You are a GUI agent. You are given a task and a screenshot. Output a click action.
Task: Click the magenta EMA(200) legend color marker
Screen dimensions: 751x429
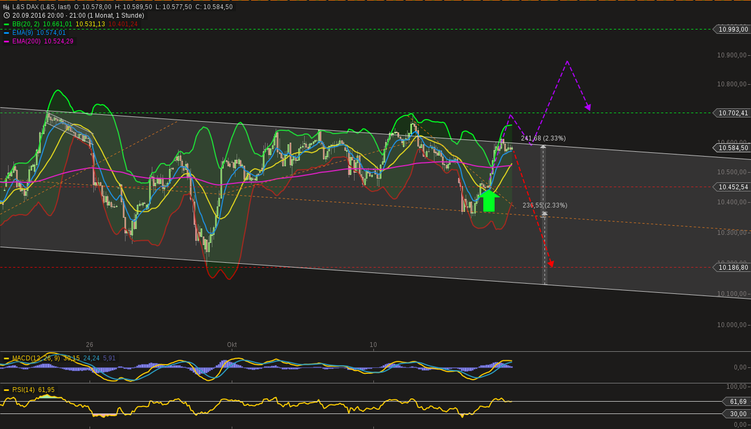pyautogui.click(x=6, y=41)
